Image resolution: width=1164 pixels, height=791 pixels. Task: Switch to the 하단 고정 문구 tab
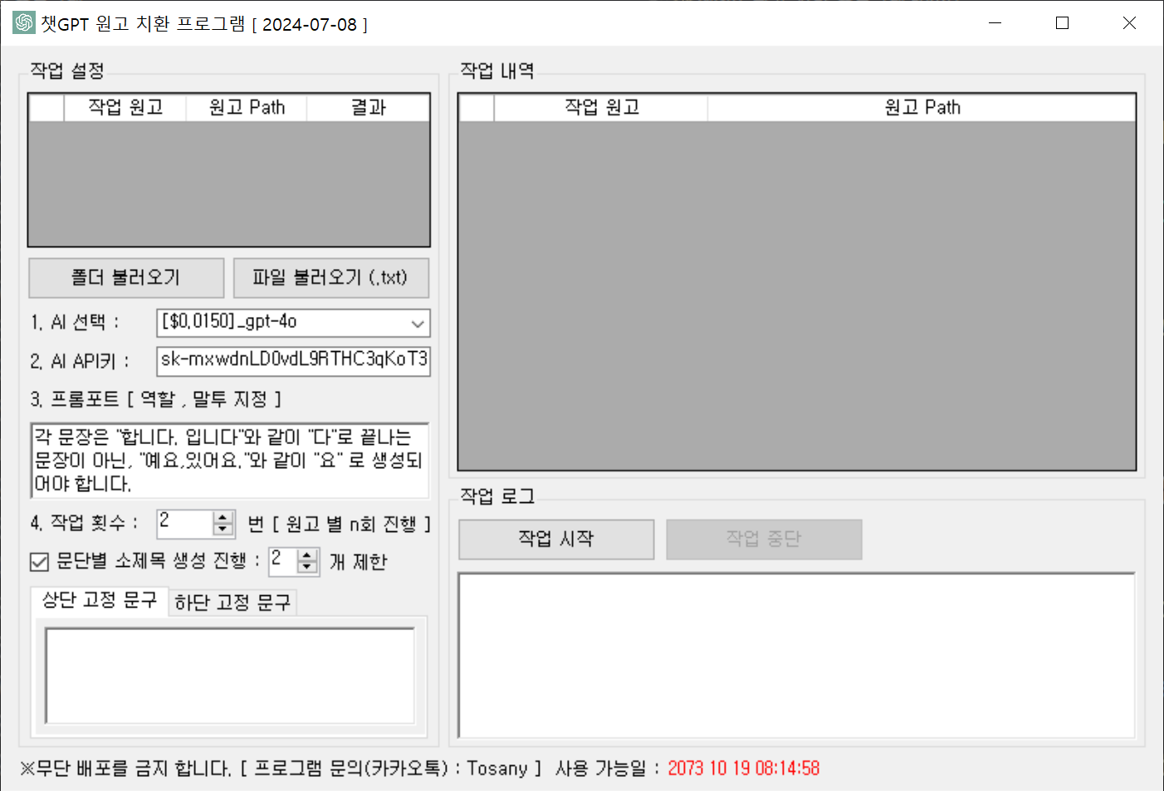click(232, 603)
